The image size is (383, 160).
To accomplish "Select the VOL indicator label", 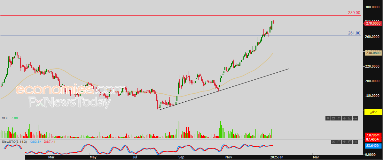I will point(5,118).
